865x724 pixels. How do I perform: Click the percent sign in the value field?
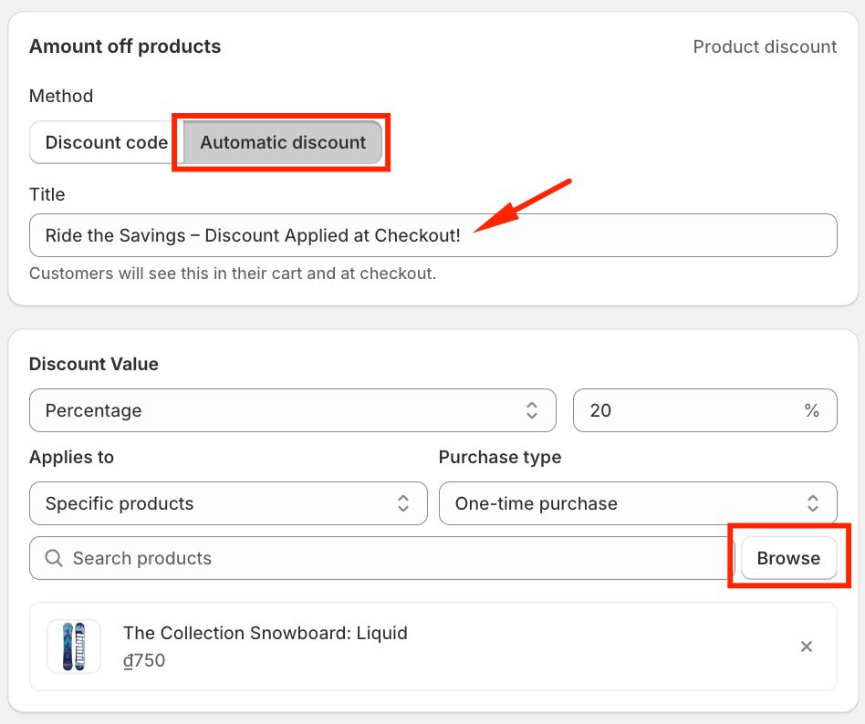coord(811,410)
